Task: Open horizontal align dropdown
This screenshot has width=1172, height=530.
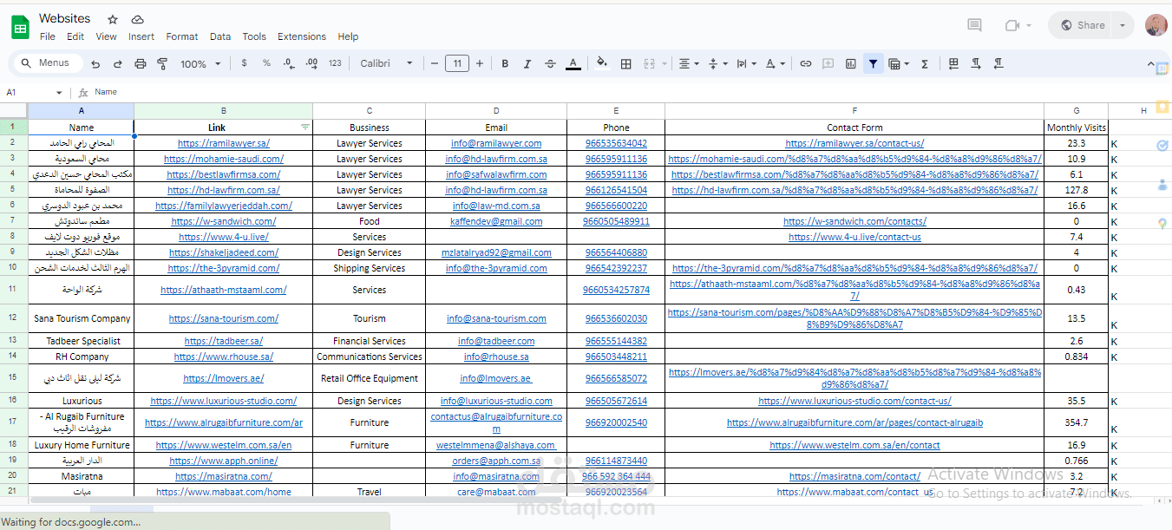Action: 688,63
